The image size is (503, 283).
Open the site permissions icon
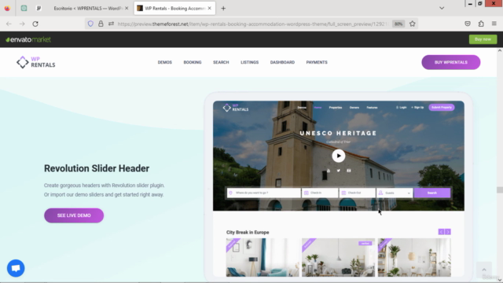111,24
